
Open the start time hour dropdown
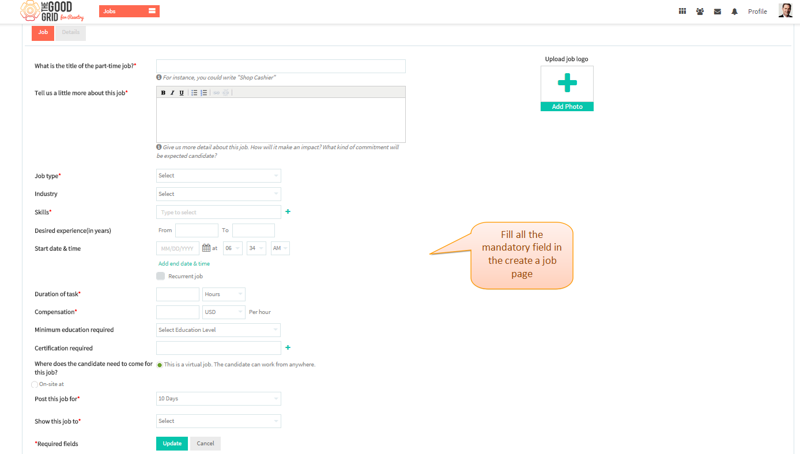(x=233, y=248)
